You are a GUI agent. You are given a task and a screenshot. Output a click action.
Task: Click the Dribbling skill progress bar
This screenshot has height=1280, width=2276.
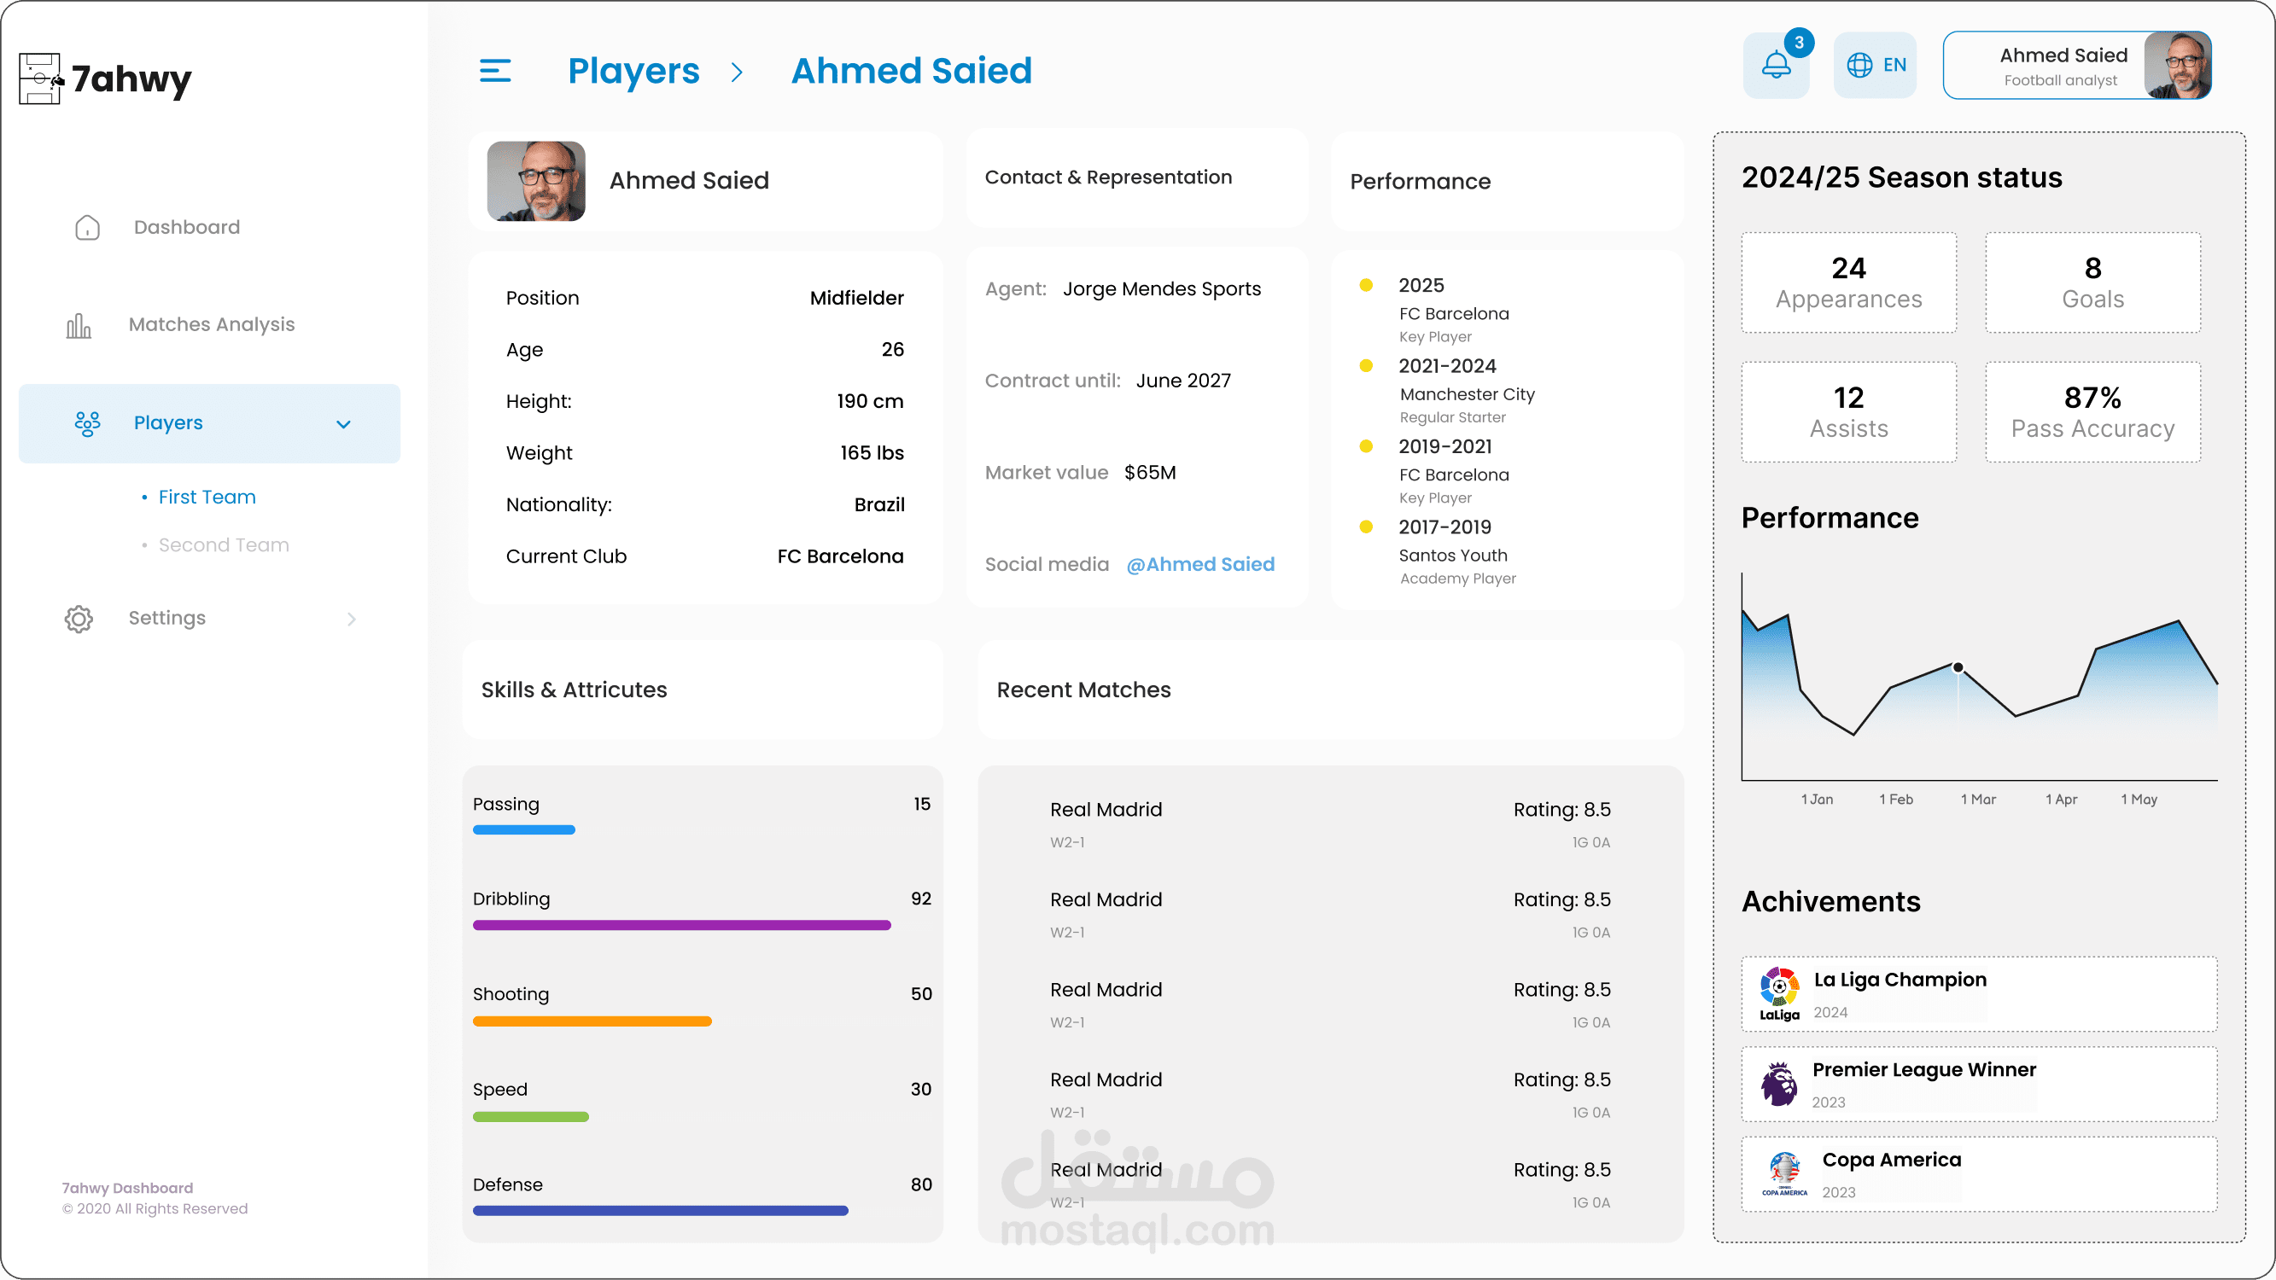(x=681, y=925)
